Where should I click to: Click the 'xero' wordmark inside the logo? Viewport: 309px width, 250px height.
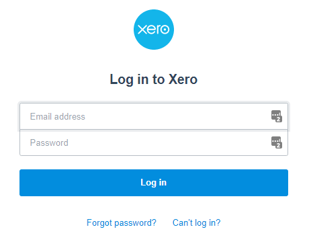click(x=154, y=30)
